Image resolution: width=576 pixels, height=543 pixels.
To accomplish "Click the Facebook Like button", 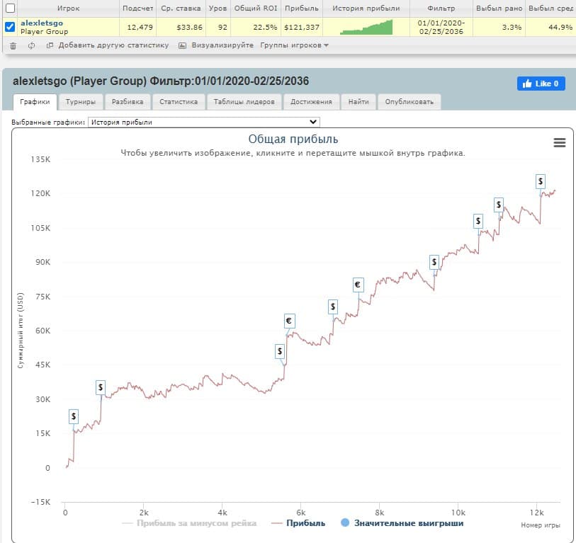I will (541, 84).
